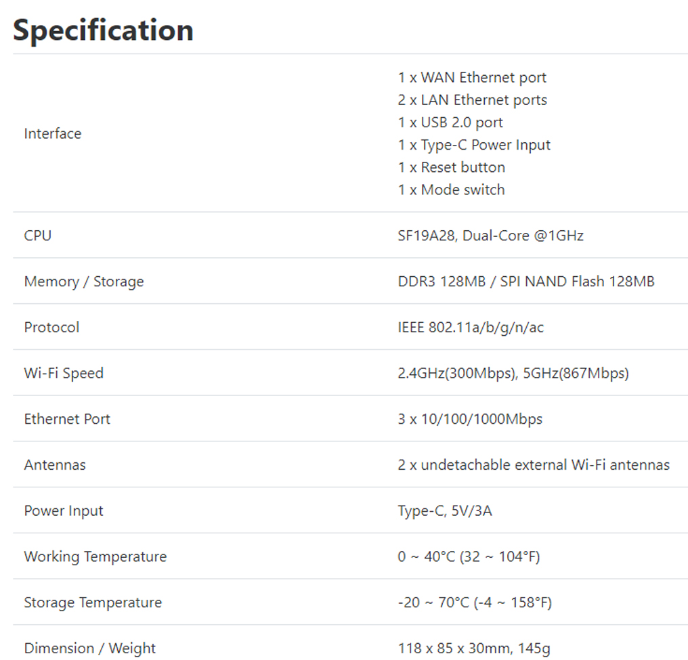The image size is (688, 660).
Task: Click the 'SF19A28, Dual-Core @1GHz' value
Action: pos(490,236)
